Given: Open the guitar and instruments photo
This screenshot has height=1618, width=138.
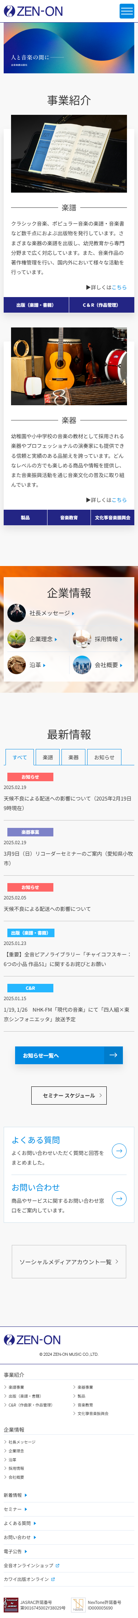Looking at the screenshot, I should (x=69, y=366).
